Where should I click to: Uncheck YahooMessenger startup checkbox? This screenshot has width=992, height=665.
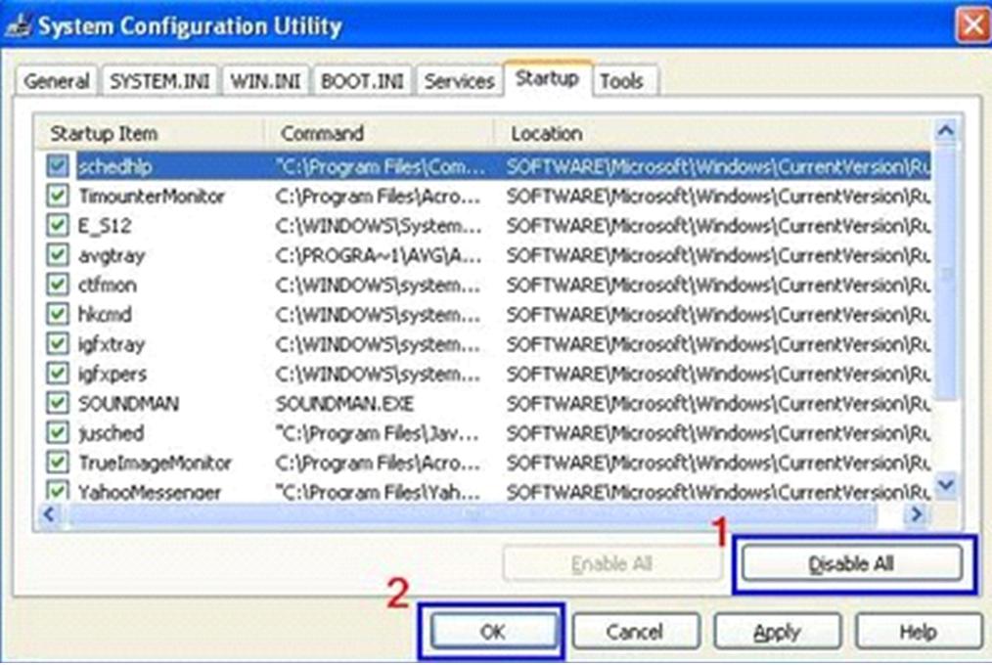pyautogui.click(x=58, y=491)
